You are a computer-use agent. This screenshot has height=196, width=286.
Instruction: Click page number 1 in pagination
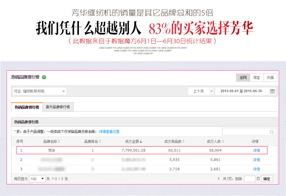(219, 179)
